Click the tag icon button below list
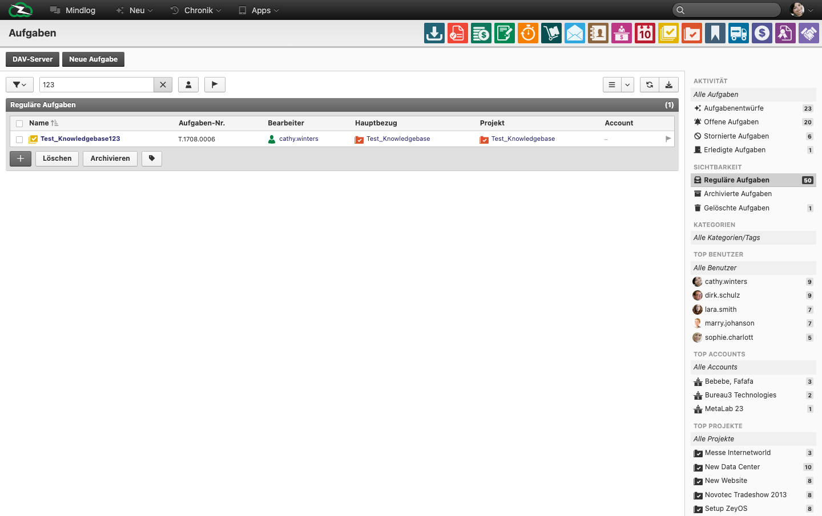 pyautogui.click(x=152, y=159)
